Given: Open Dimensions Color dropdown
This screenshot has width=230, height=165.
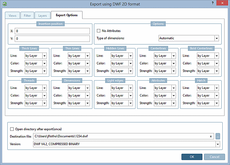Looking at the screenshot, I should (x=79, y=95).
